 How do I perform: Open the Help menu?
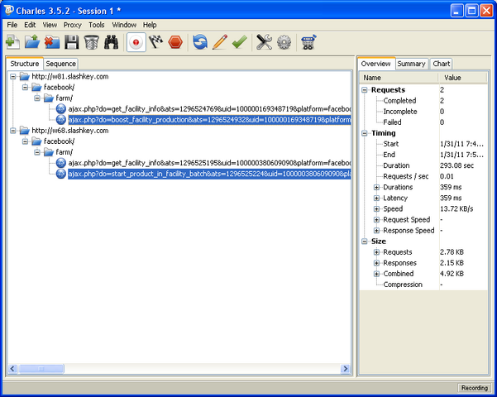point(150,25)
